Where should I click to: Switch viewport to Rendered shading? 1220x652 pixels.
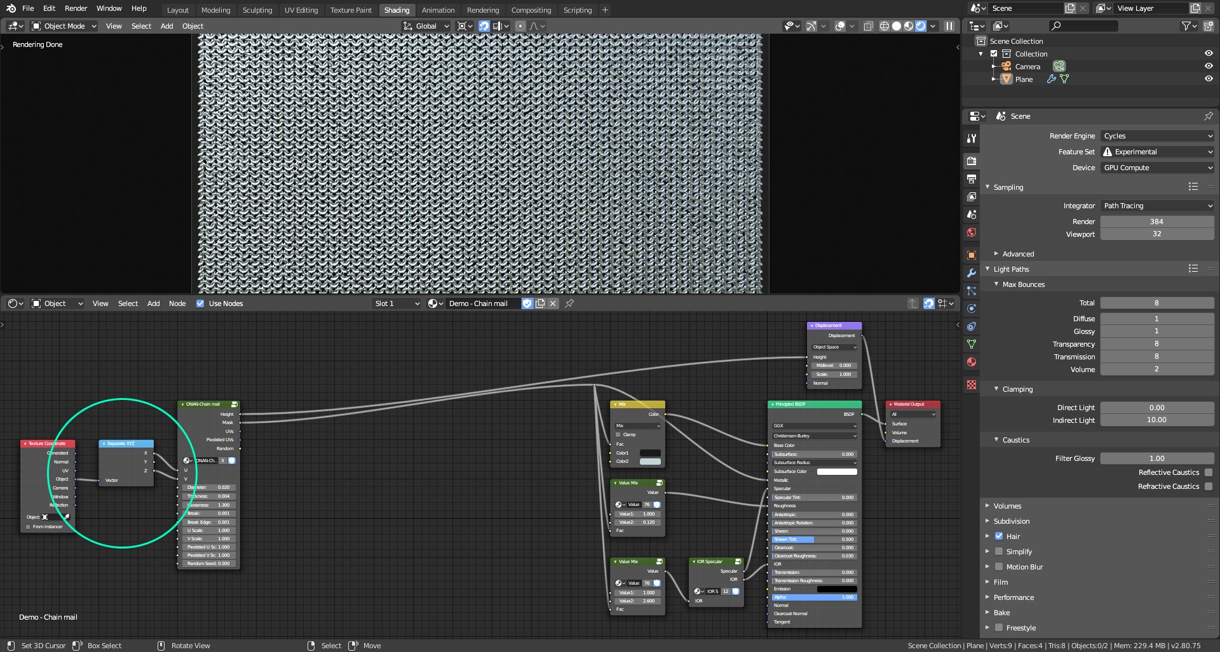click(921, 26)
